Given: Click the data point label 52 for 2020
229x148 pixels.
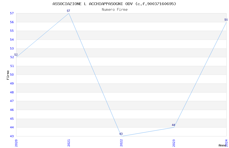Looking at the screenshot, I should 16,55.
